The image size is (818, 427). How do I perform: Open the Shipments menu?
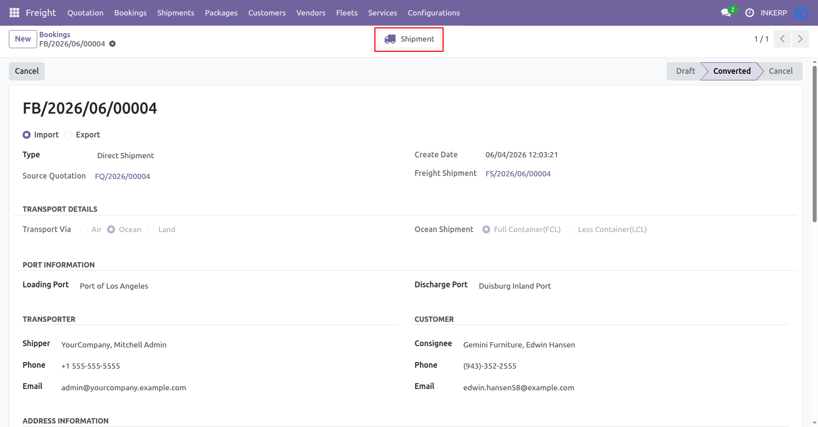pos(176,13)
